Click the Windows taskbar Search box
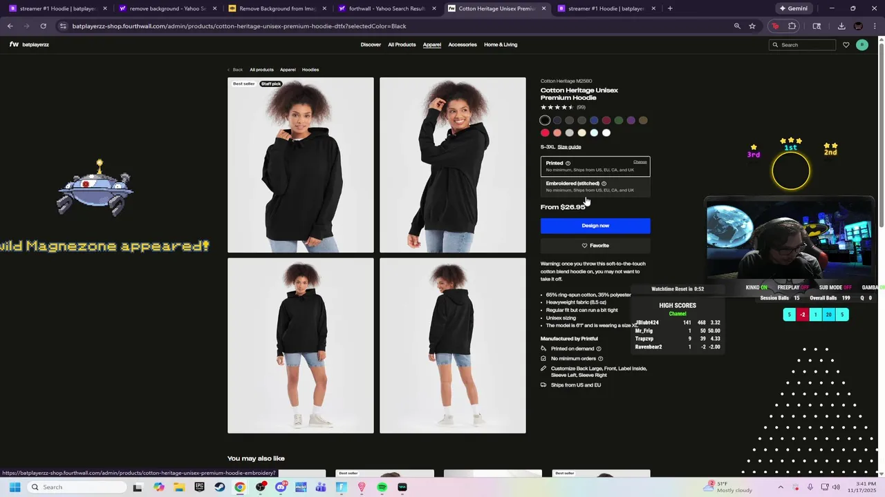The width and height of the screenshot is (885, 497). (78, 487)
